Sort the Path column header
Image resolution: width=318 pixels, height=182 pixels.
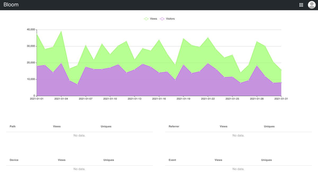tap(12, 126)
